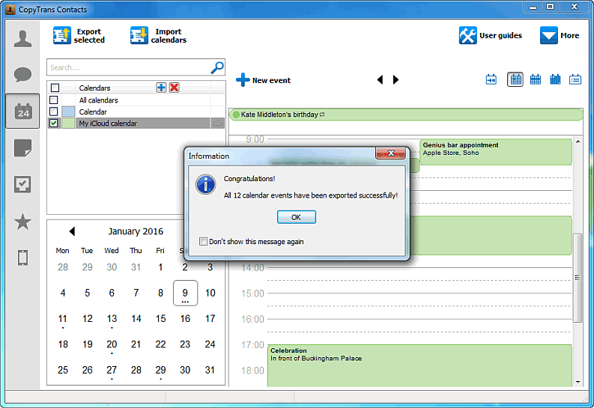
Task: Open the Contacts sidebar section
Action: point(22,39)
